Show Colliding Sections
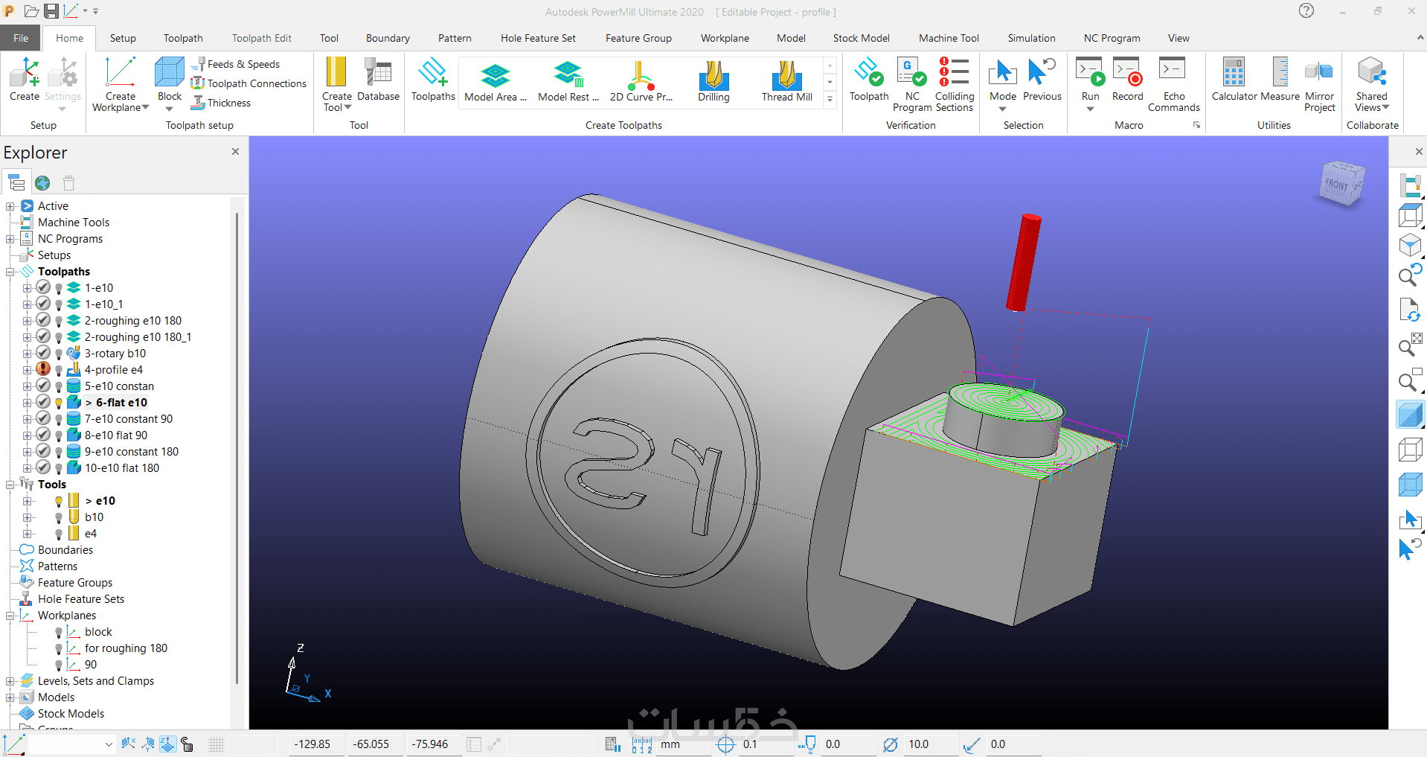Screen dimensions: 1427x757 point(955,84)
